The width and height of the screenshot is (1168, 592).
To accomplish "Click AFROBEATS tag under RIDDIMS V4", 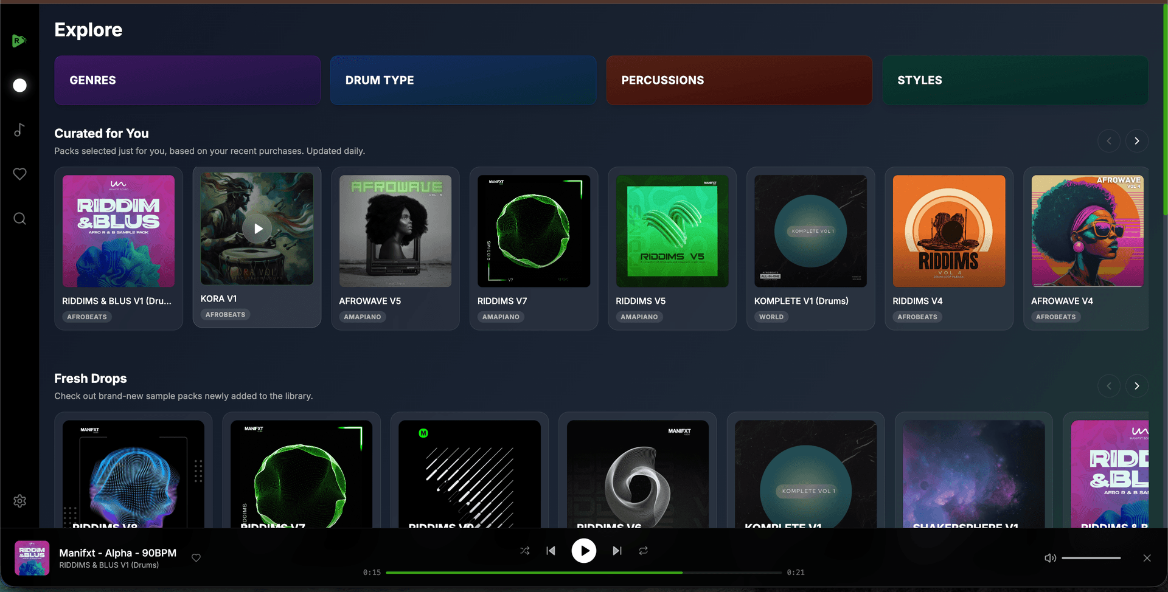I will pyautogui.click(x=917, y=317).
